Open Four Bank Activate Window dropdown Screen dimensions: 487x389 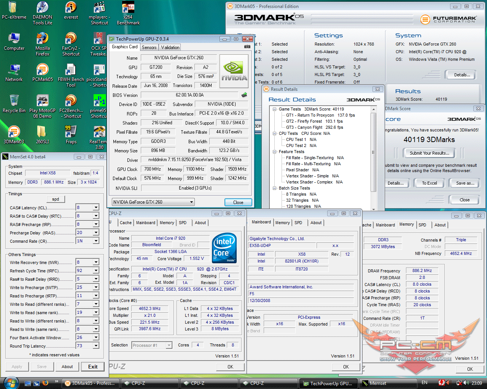click(x=96, y=337)
